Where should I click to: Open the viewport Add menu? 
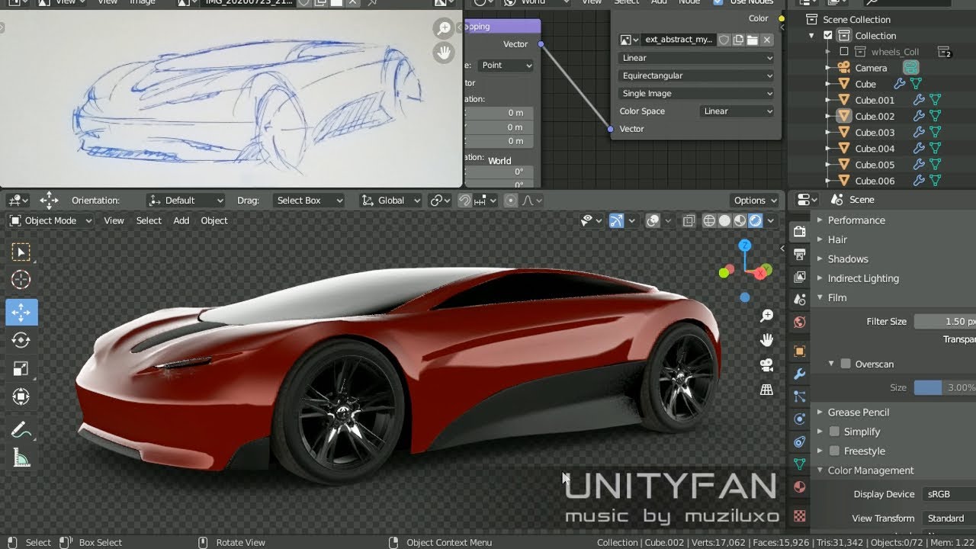181,220
